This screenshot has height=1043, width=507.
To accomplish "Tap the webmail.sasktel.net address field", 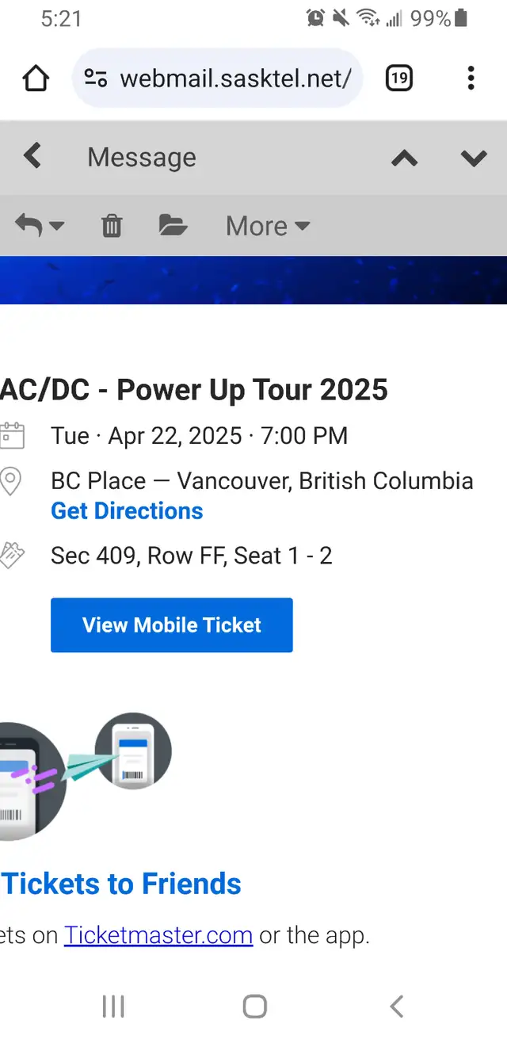I will click(x=234, y=78).
